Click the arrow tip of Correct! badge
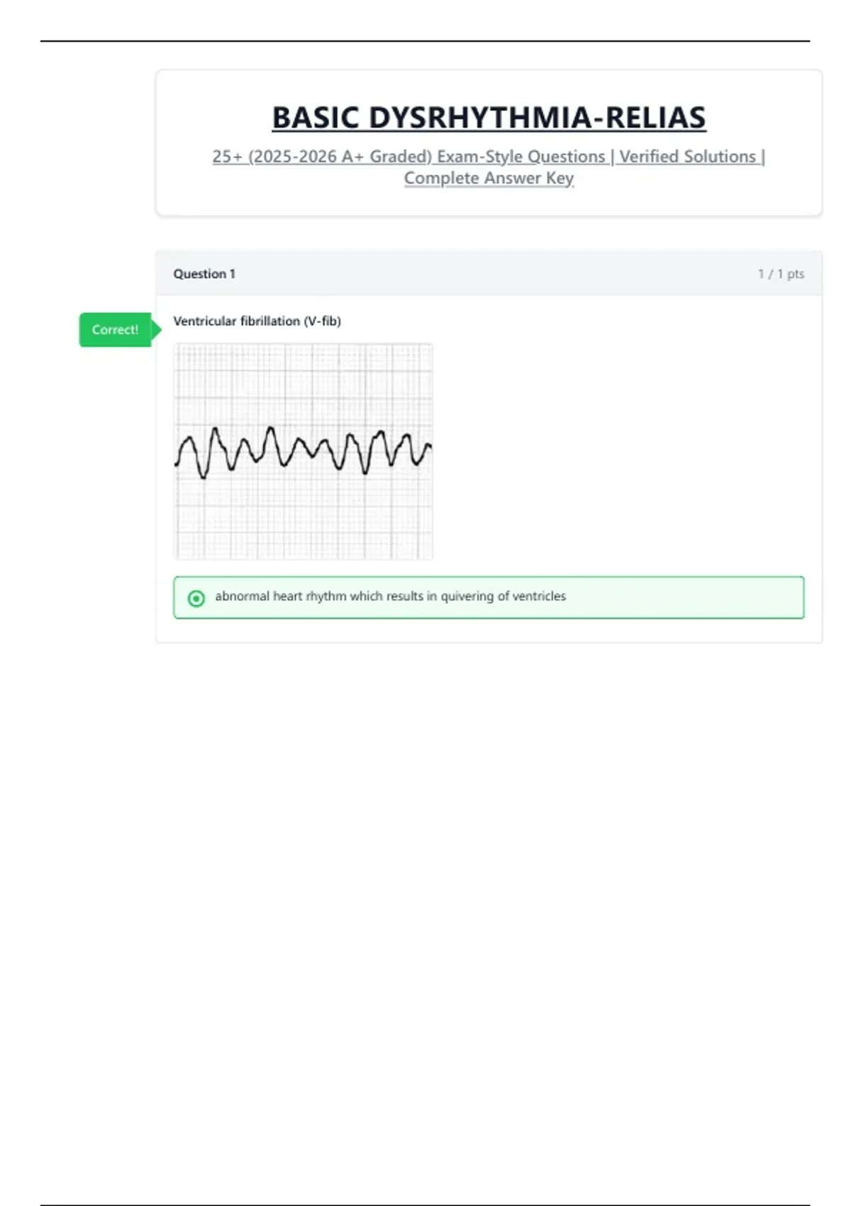The width and height of the screenshot is (851, 1206). tap(157, 330)
